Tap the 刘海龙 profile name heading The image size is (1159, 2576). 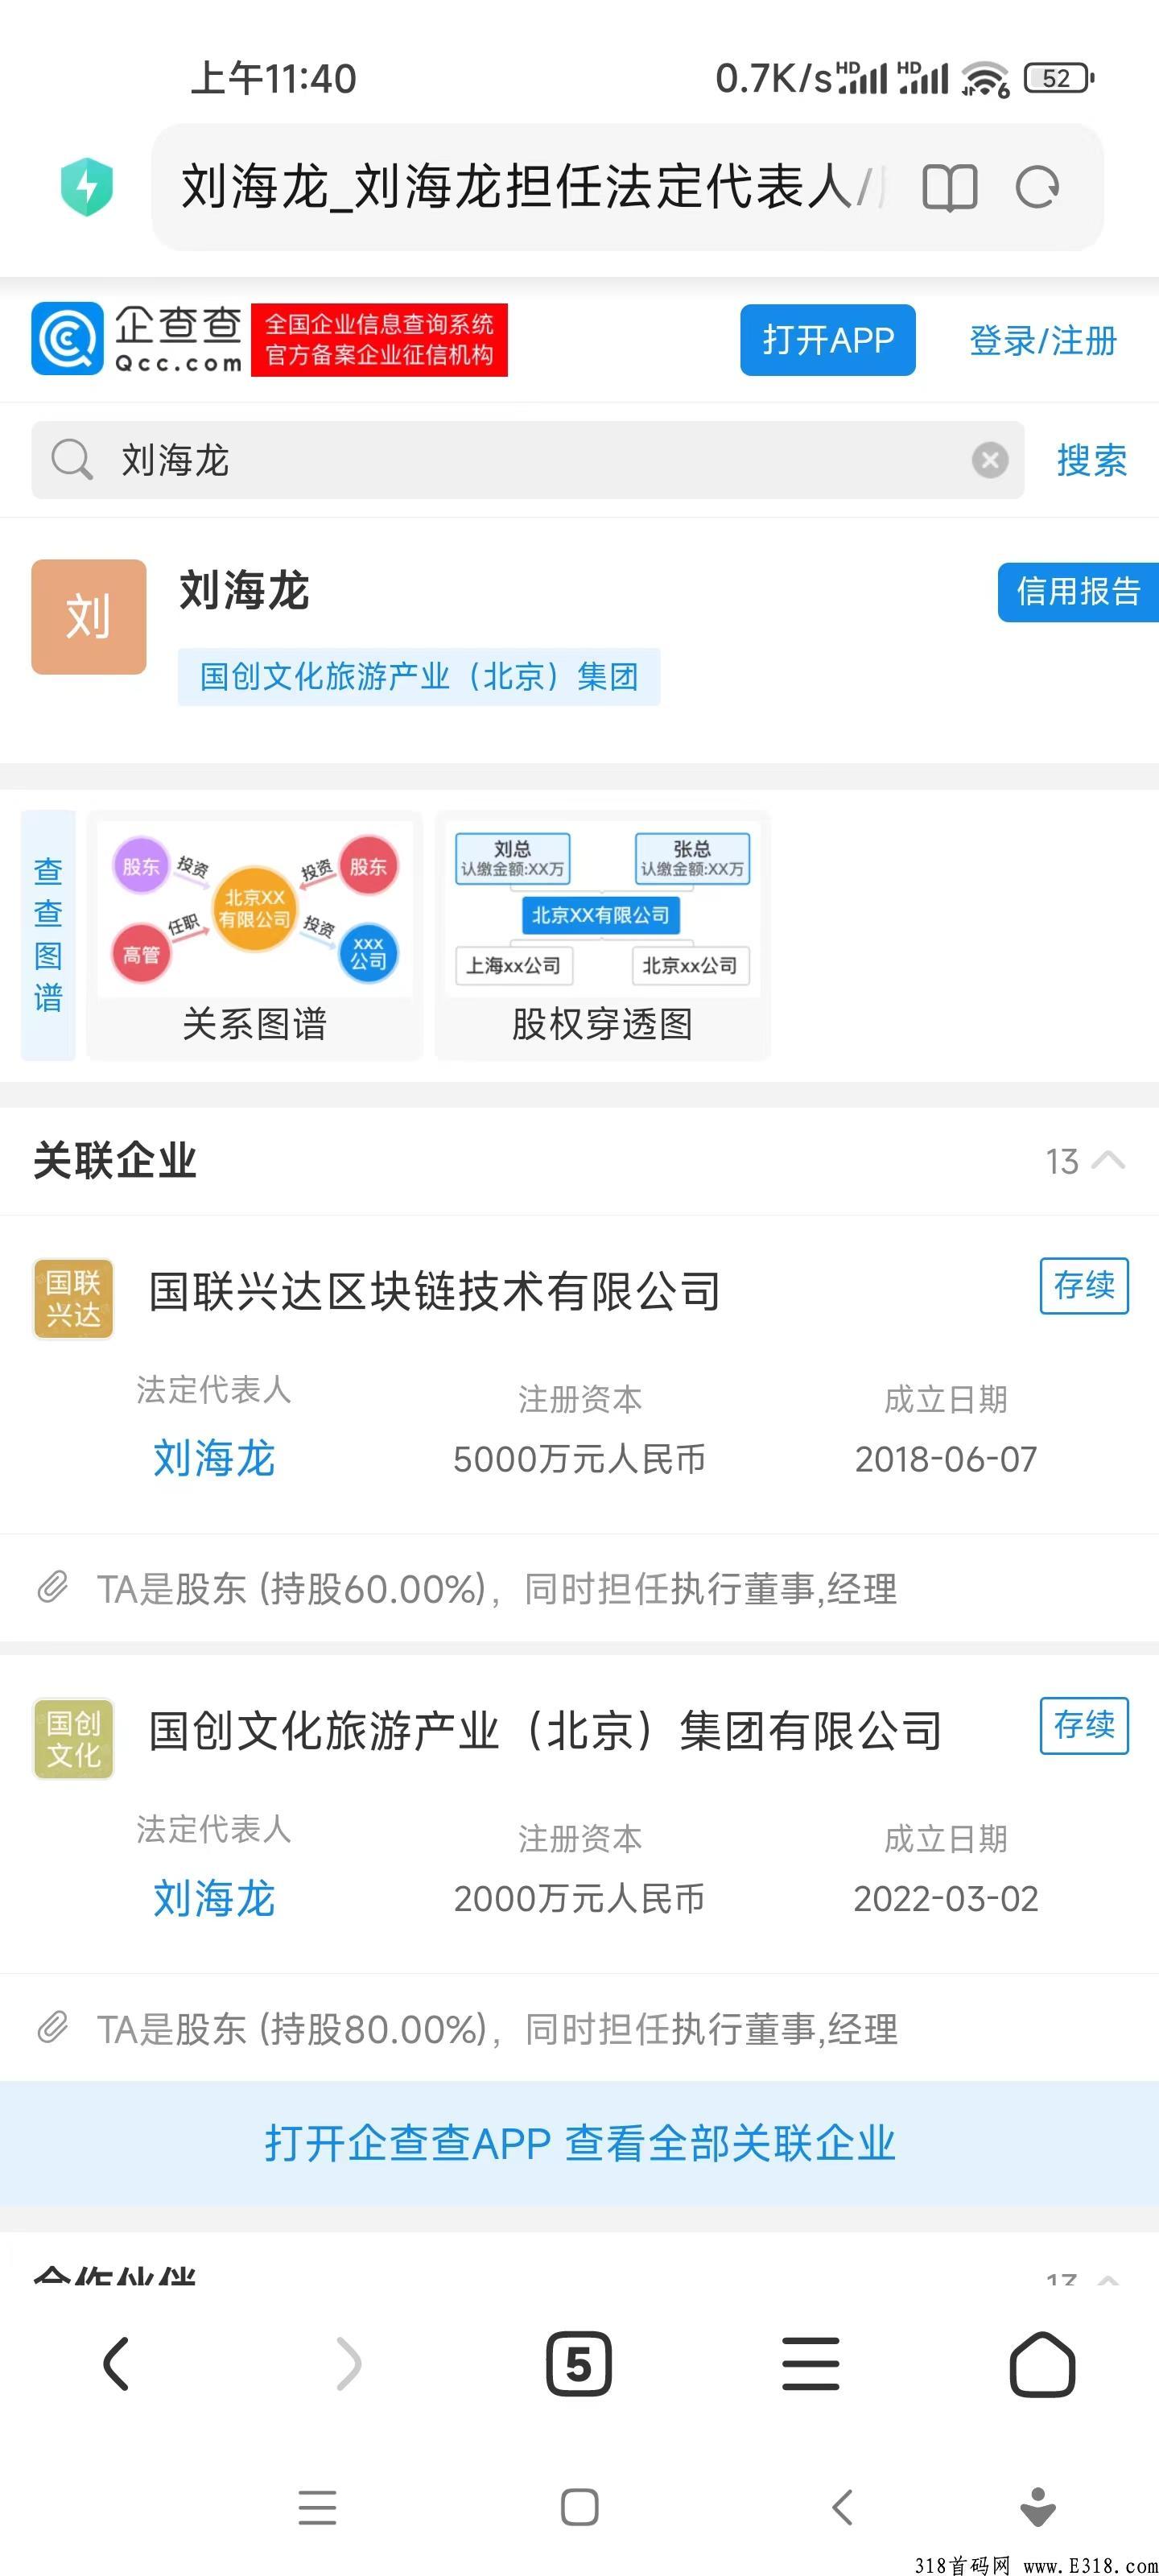pyautogui.click(x=245, y=590)
